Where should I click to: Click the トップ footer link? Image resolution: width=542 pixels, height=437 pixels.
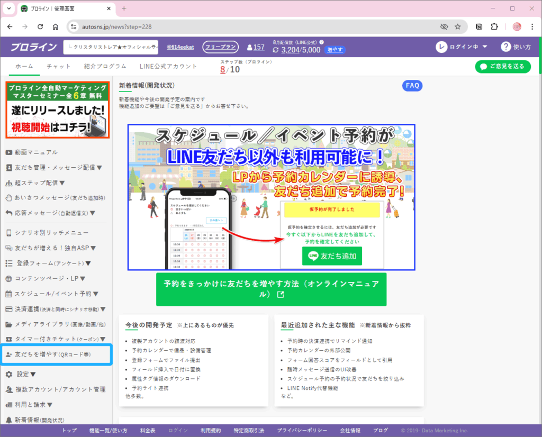69,431
